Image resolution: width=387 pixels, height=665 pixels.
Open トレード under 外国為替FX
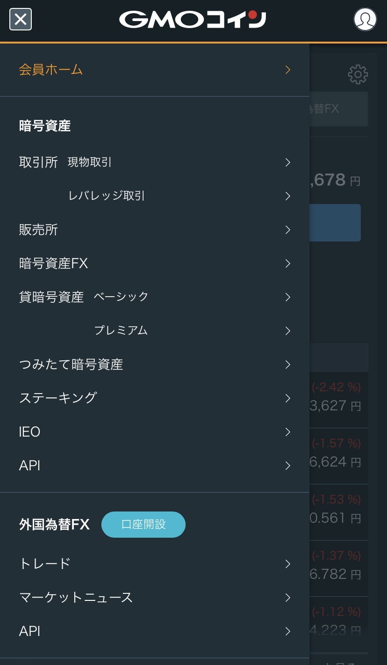[45, 563]
